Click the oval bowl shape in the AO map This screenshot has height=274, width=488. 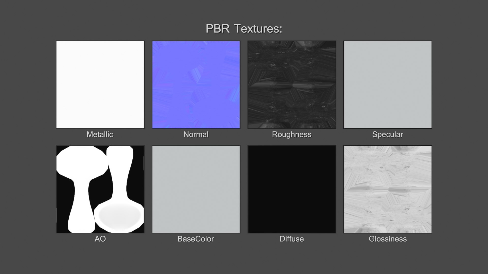(x=119, y=216)
